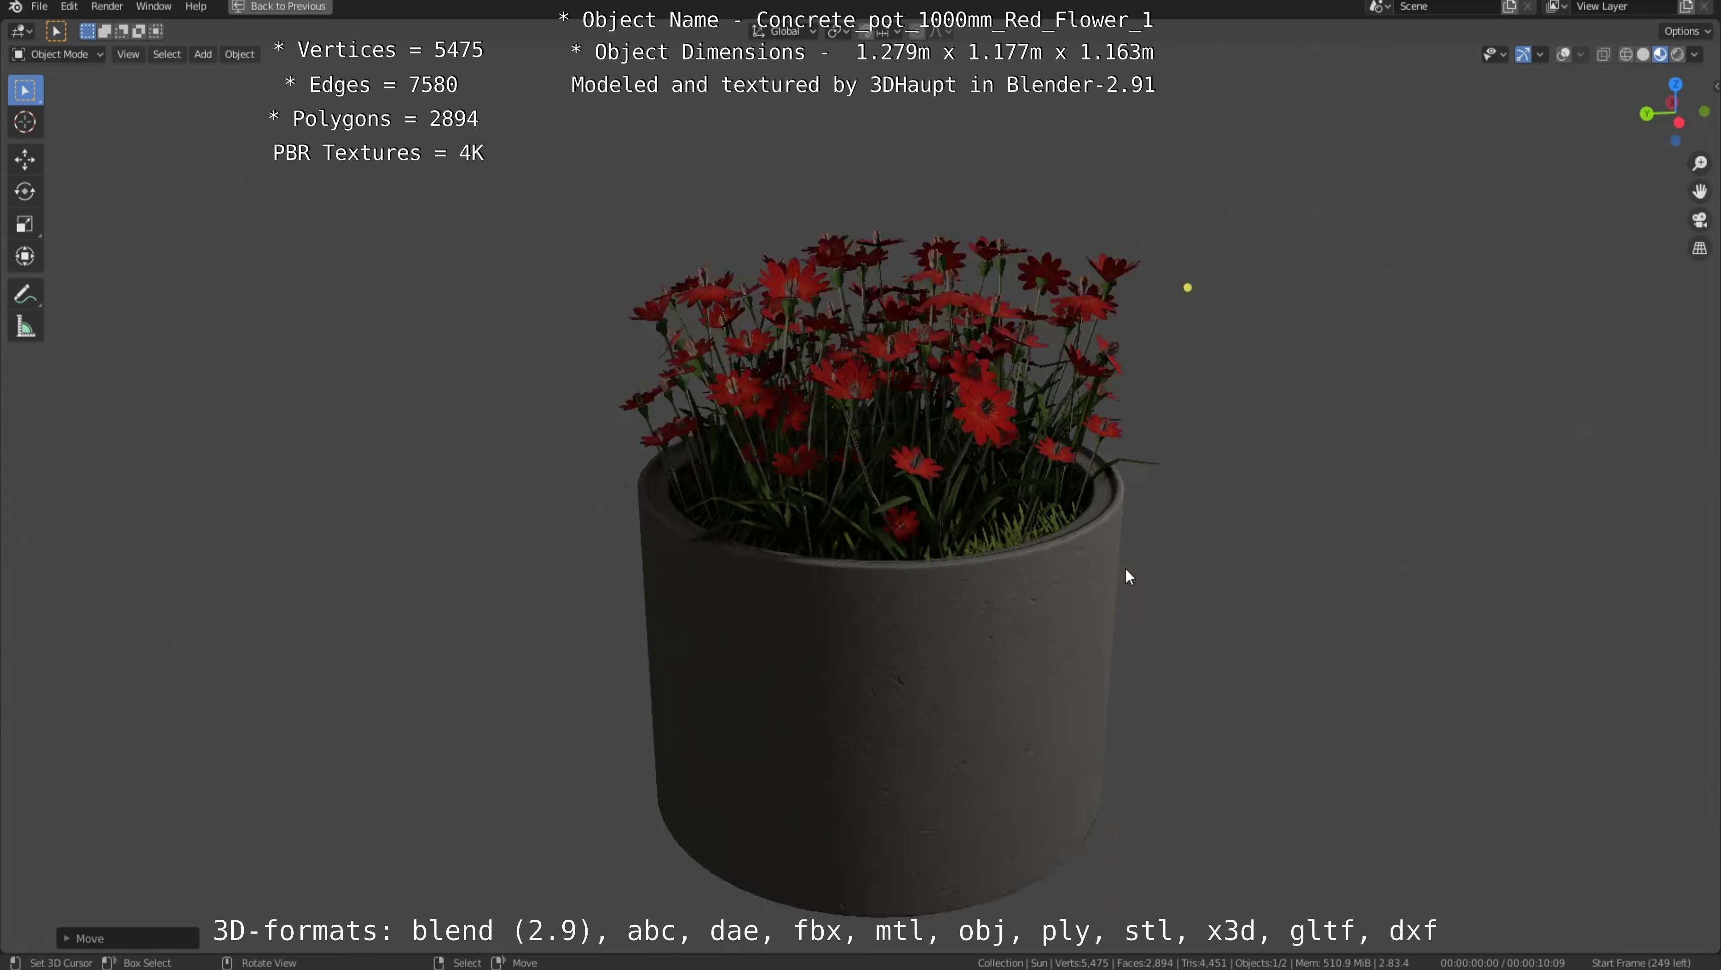1721x970 pixels.
Task: Open the Help menu
Action: pos(196,7)
